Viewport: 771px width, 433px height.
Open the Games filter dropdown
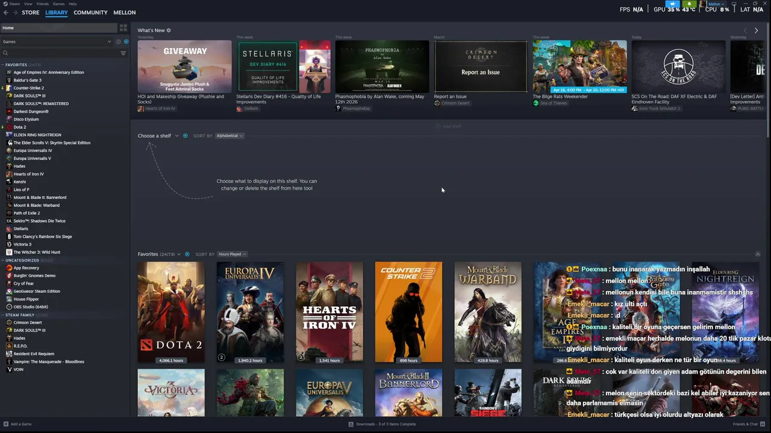point(57,41)
